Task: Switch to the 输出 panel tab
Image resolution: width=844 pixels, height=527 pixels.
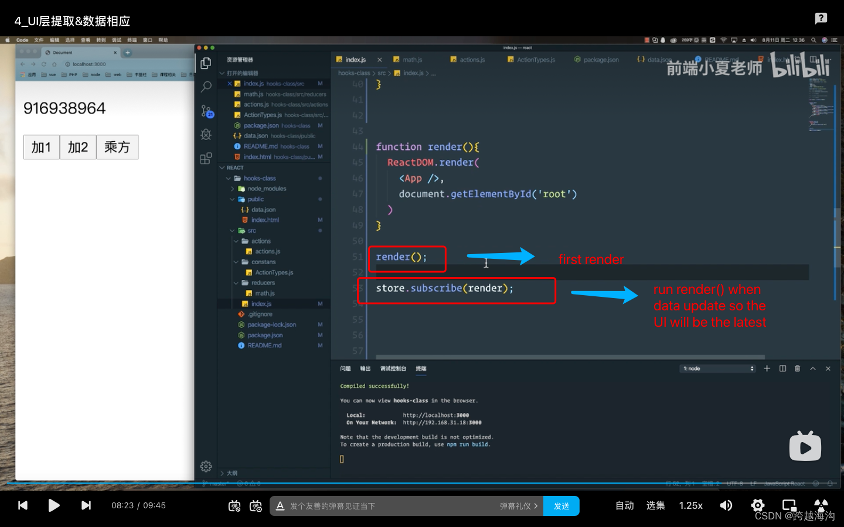Action: pos(365,368)
